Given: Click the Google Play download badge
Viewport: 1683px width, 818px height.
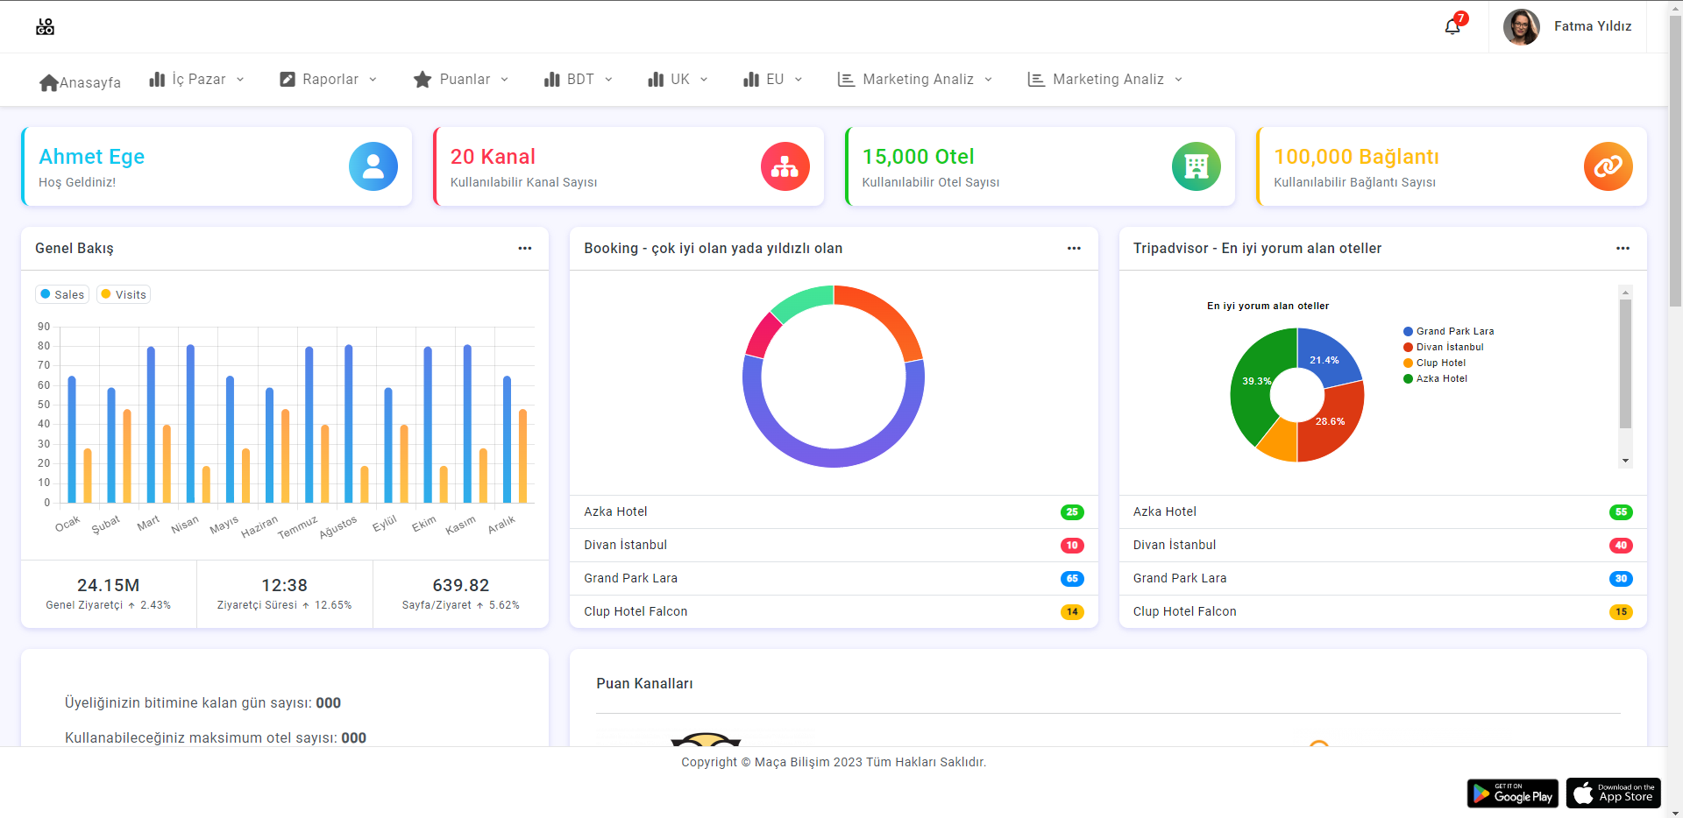Looking at the screenshot, I should 1512,793.
